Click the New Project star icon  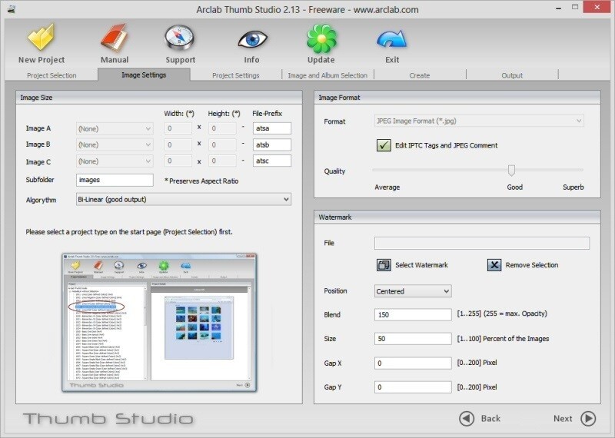coord(41,38)
